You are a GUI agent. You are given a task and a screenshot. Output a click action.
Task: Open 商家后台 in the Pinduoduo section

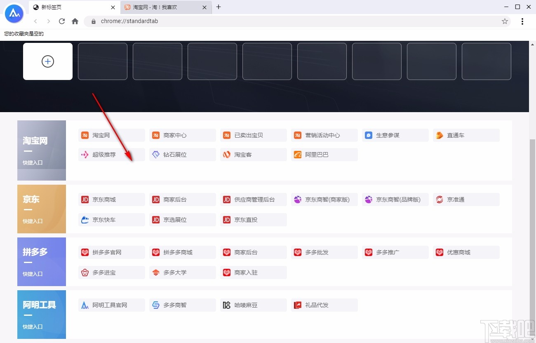tap(254, 252)
